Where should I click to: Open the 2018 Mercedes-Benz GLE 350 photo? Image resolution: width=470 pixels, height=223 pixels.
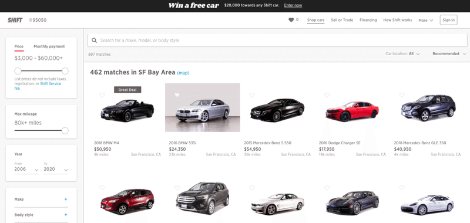[428, 108]
